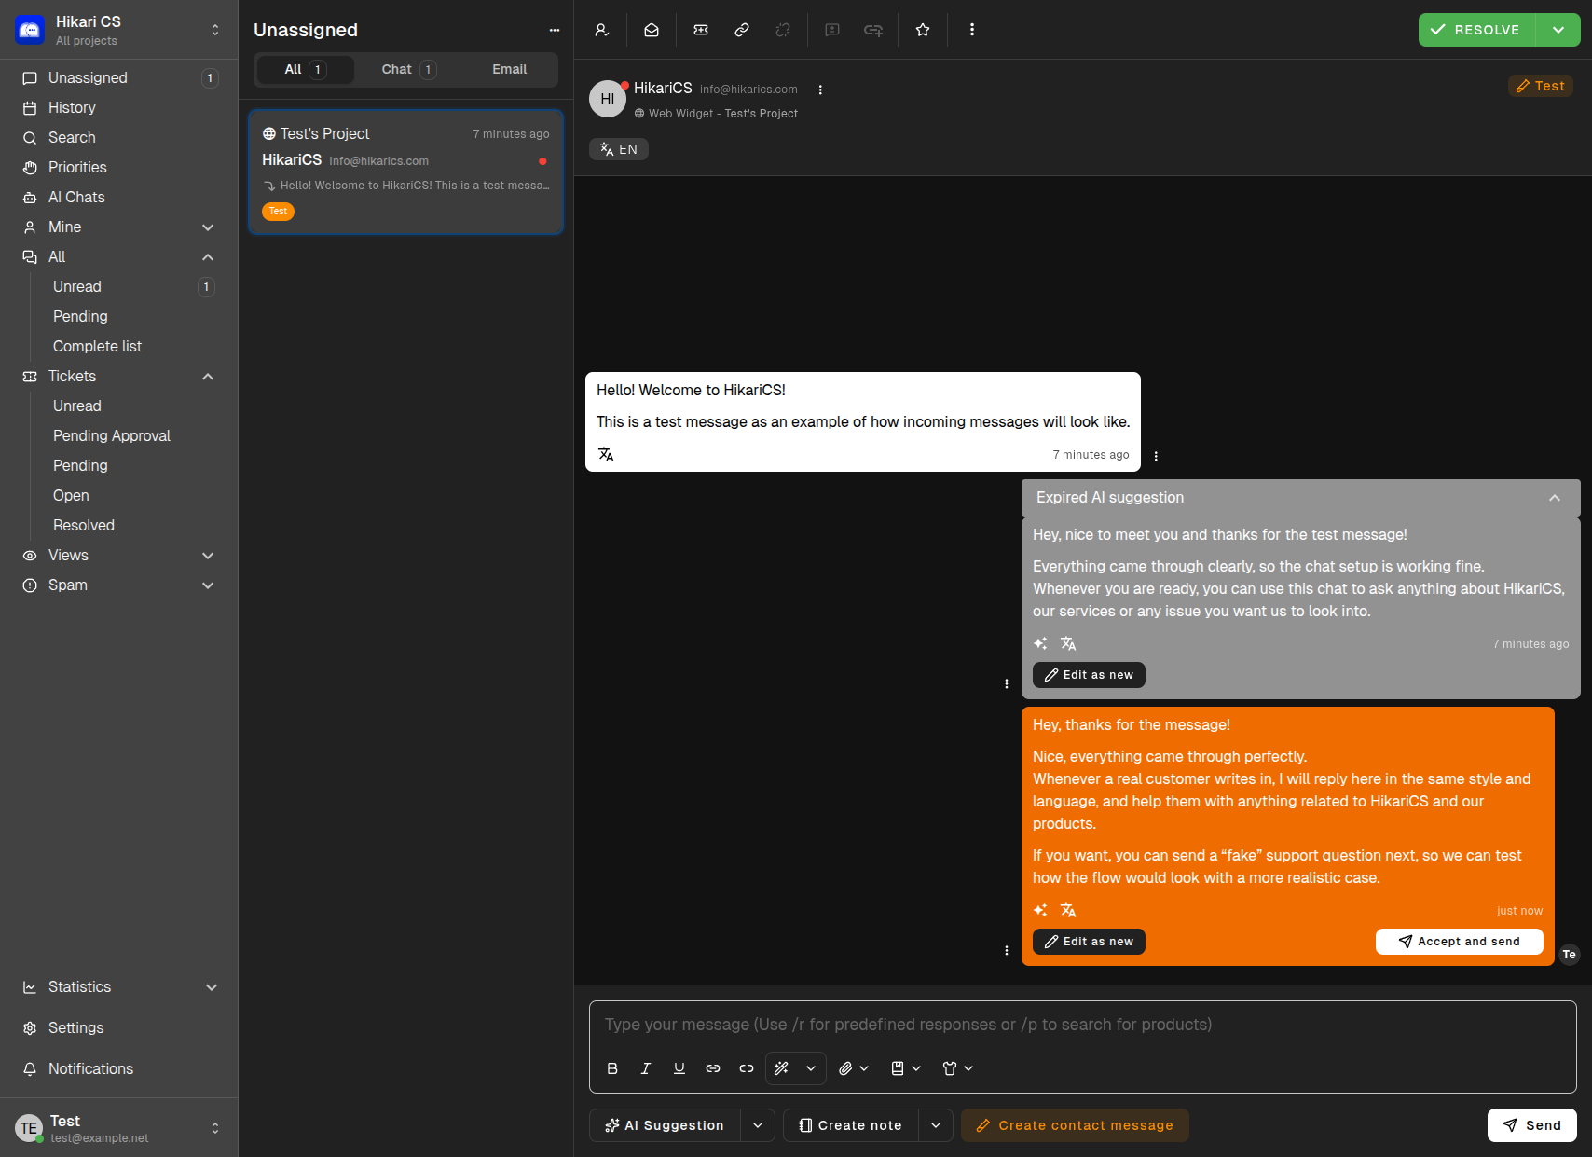Image resolution: width=1592 pixels, height=1157 pixels.
Task: Open AI Suggestion dropdown arrow
Action: 758,1125
